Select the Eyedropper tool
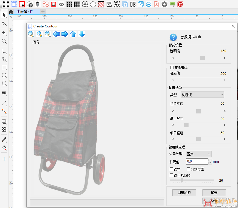This screenshot has width=238, height=208. click(x=4, y=139)
